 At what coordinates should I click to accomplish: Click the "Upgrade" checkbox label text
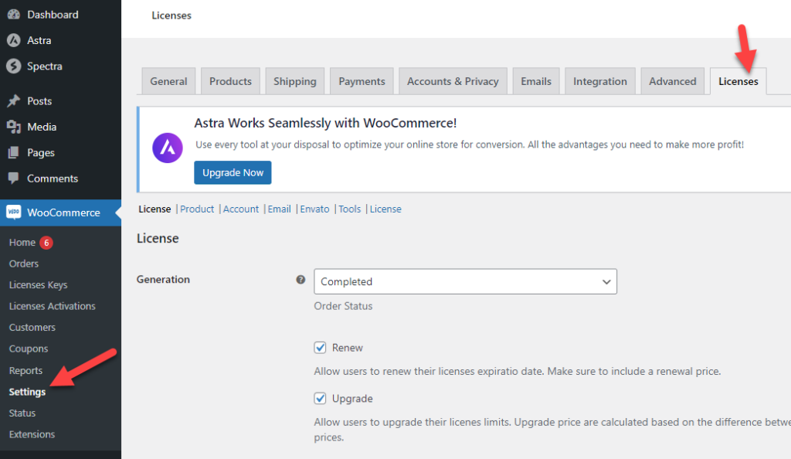tap(352, 399)
